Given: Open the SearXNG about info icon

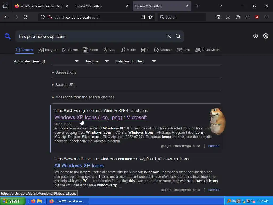Looking at the screenshot, I should click(255, 36).
